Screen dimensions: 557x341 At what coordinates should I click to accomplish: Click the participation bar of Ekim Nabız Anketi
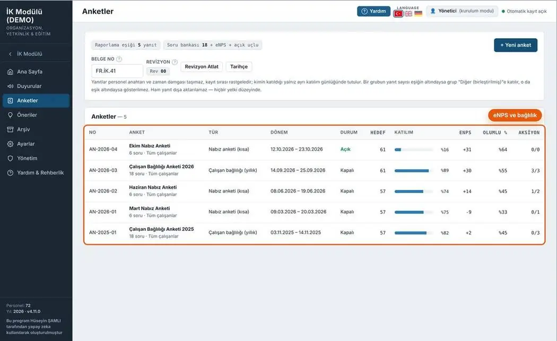point(413,150)
